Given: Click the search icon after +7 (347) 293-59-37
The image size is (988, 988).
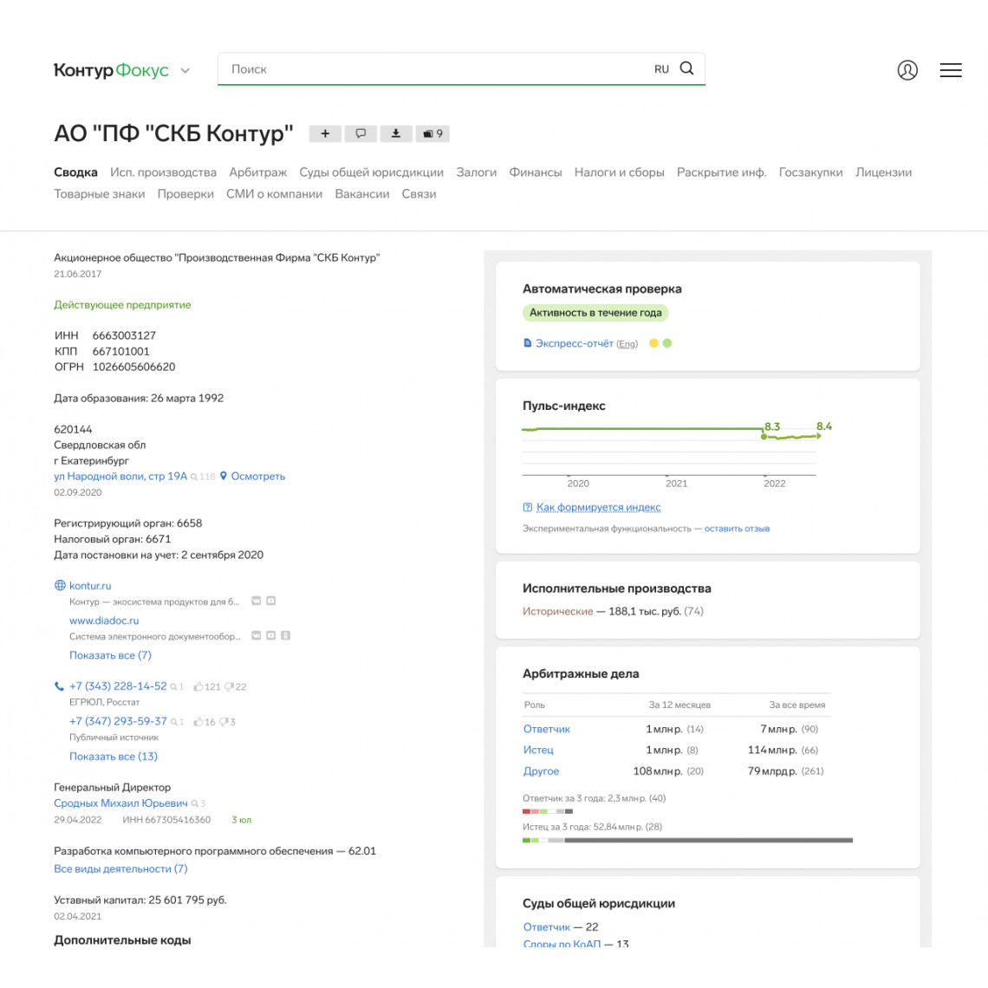Looking at the screenshot, I should click(x=173, y=722).
